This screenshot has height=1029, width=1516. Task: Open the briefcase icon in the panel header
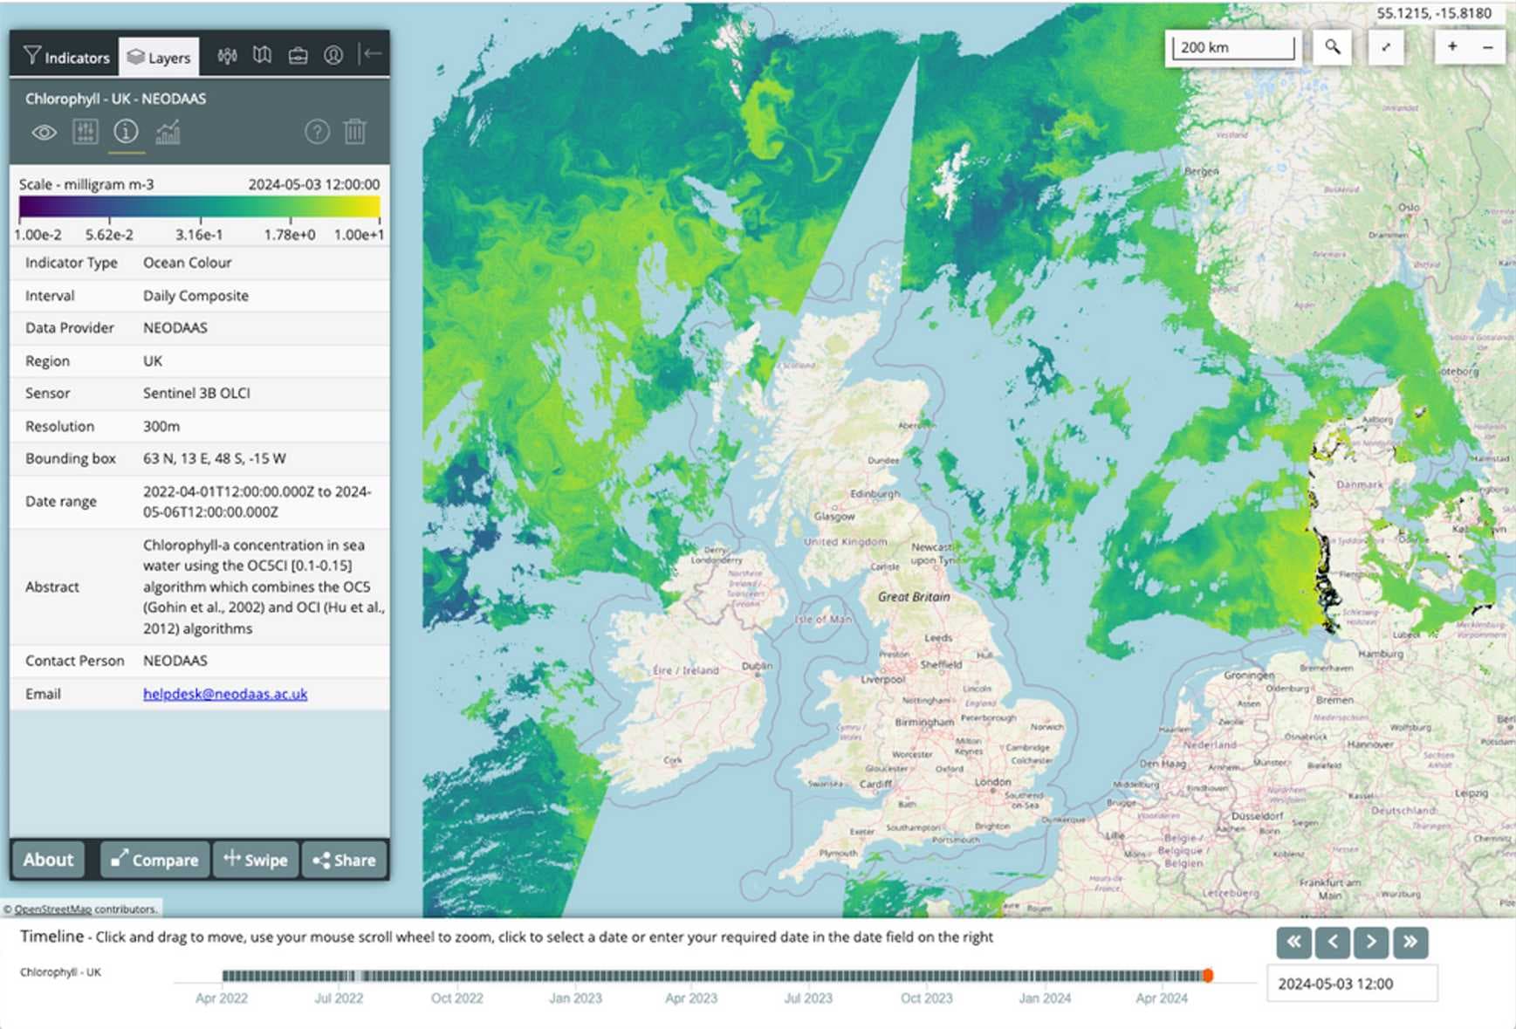point(298,55)
